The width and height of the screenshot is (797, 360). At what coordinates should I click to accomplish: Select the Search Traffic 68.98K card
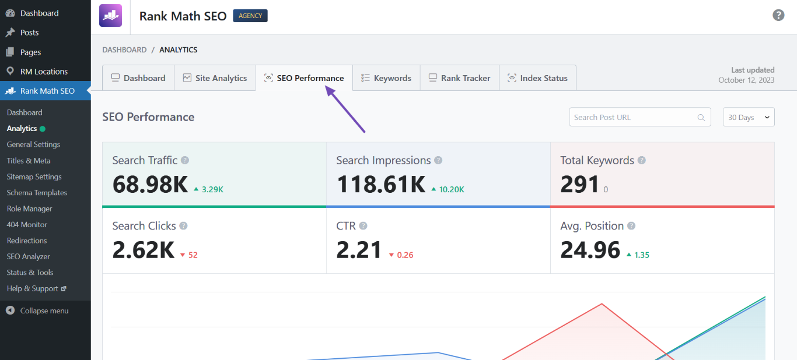tap(214, 175)
